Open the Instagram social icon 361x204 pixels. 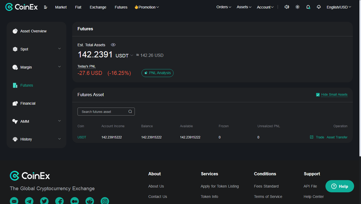click(105, 201)
